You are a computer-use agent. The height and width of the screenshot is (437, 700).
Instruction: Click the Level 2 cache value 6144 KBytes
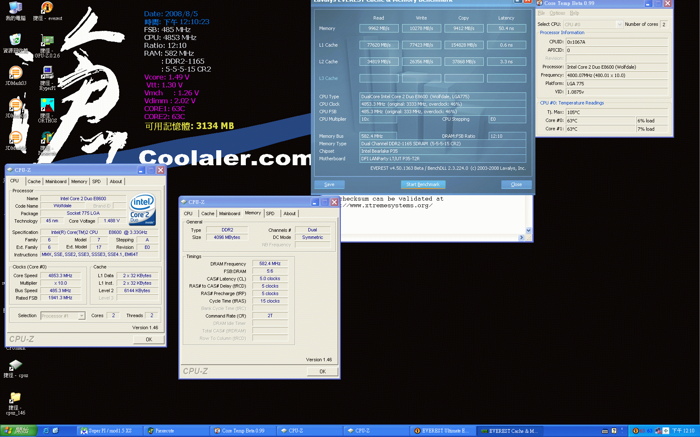[x=137, y=291]
